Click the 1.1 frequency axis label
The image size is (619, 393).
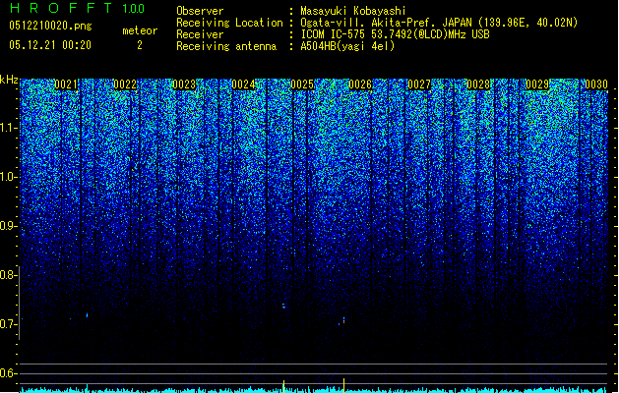click(x=9, y=128)
